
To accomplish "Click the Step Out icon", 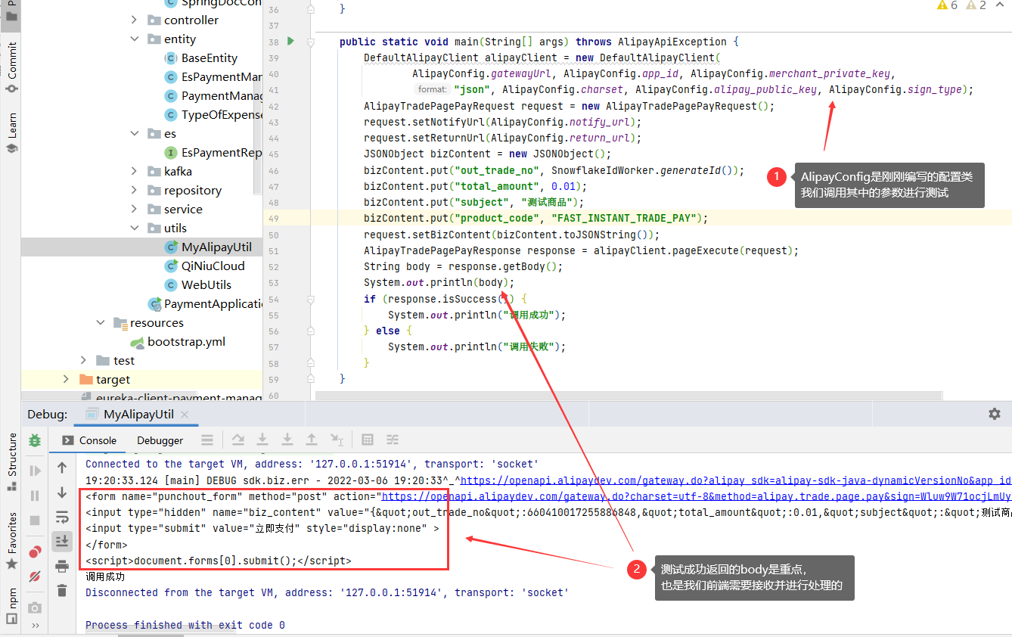I will point(312,440).
